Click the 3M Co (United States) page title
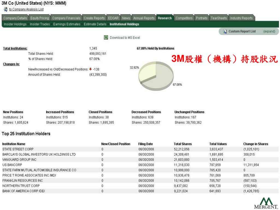The image size is (280, 210). pos(34,3)
